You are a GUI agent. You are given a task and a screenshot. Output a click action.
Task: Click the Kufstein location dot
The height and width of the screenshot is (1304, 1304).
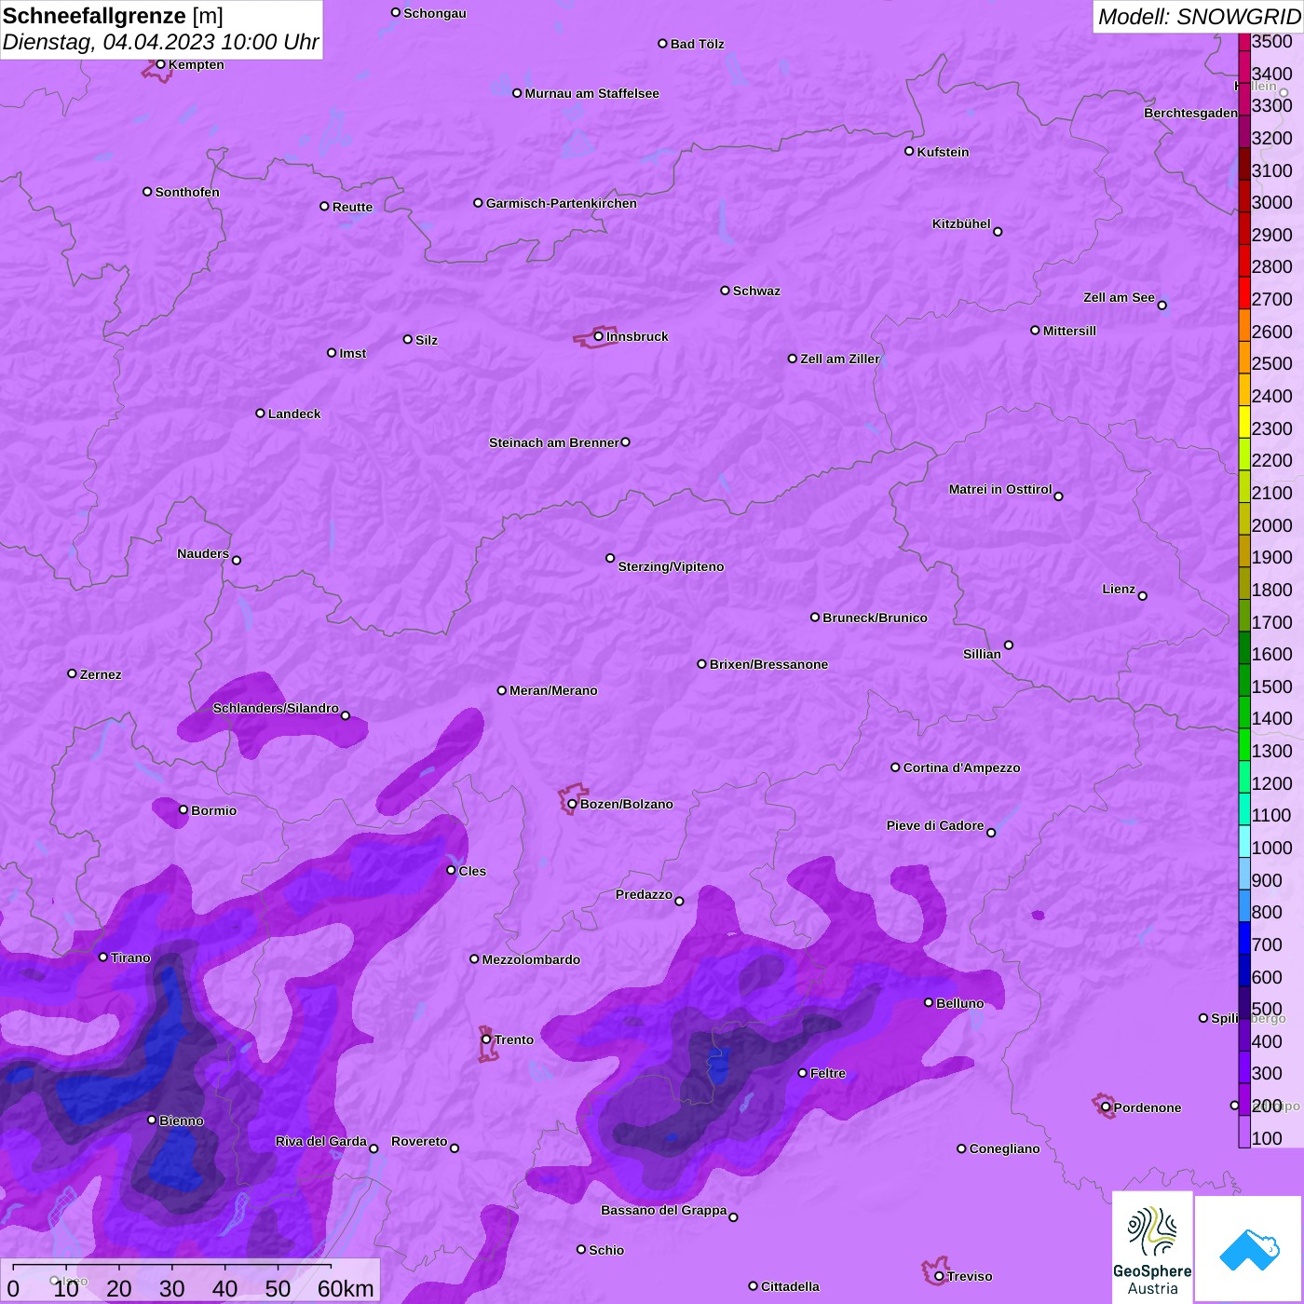pyautogui.click(x=909, y=151)
